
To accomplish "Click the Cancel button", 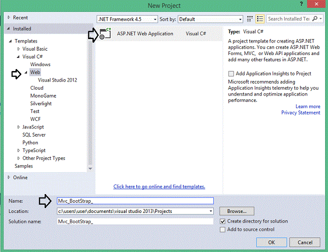I will click(305, 242).
